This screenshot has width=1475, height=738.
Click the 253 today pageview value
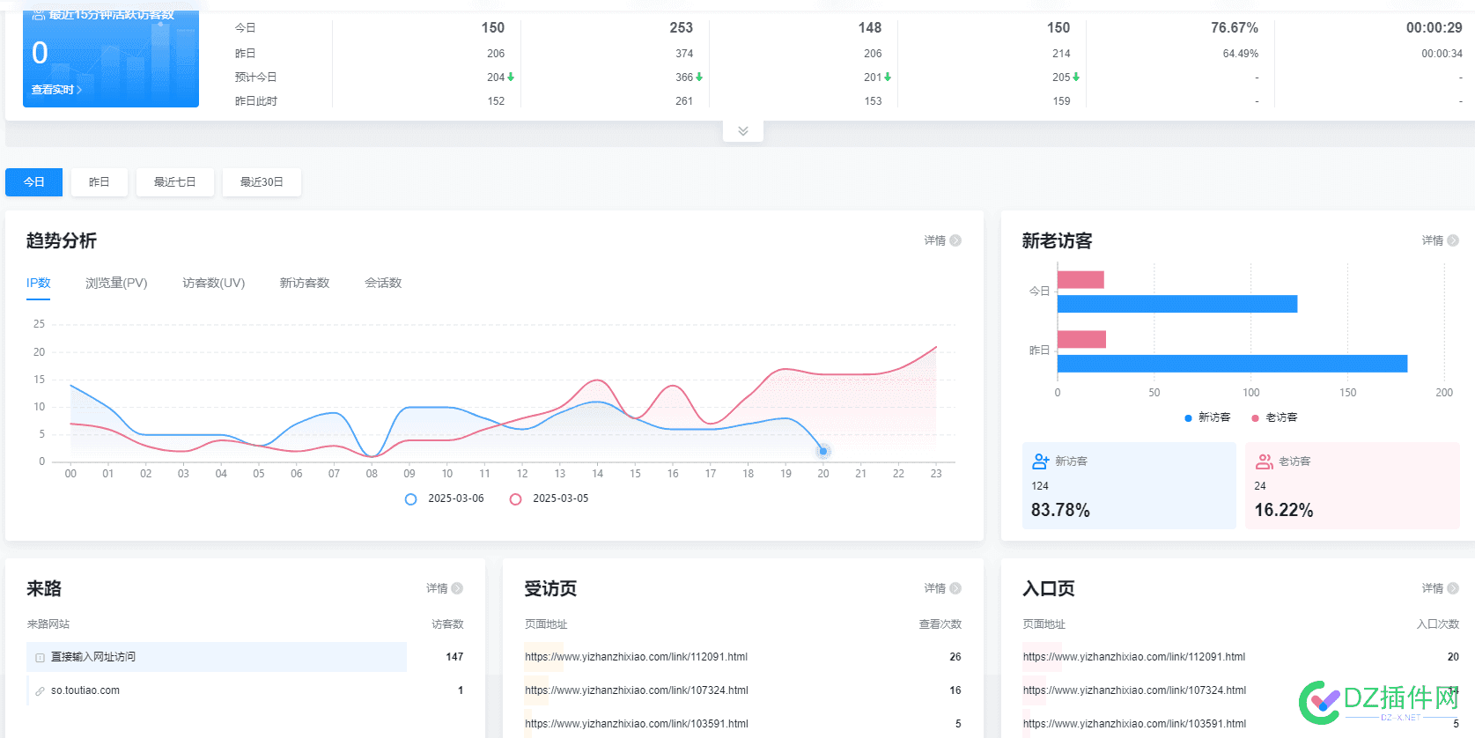(x=682, y=28)
